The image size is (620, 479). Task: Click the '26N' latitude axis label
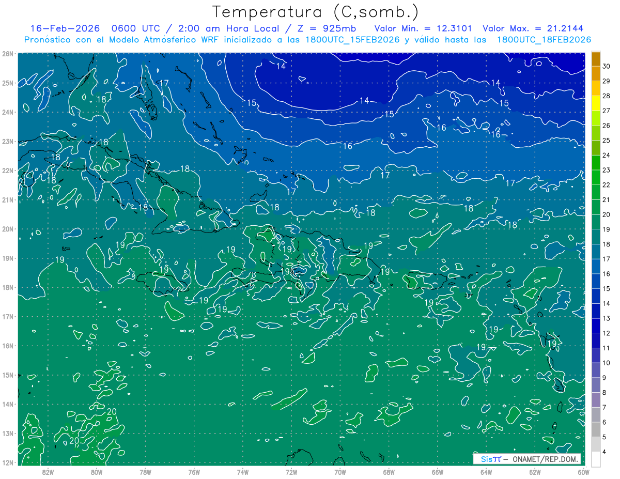[7, 54]
